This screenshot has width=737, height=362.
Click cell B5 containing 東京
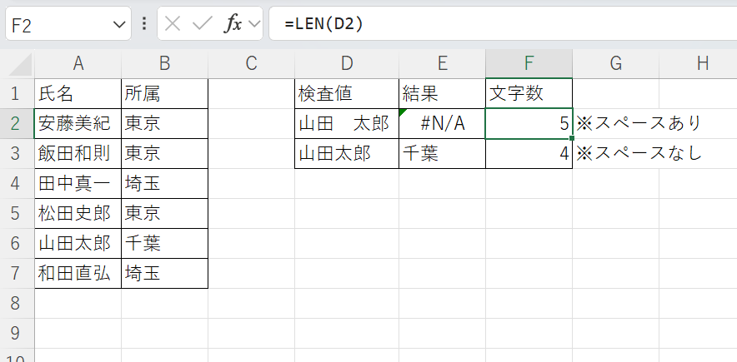[164, 214]
